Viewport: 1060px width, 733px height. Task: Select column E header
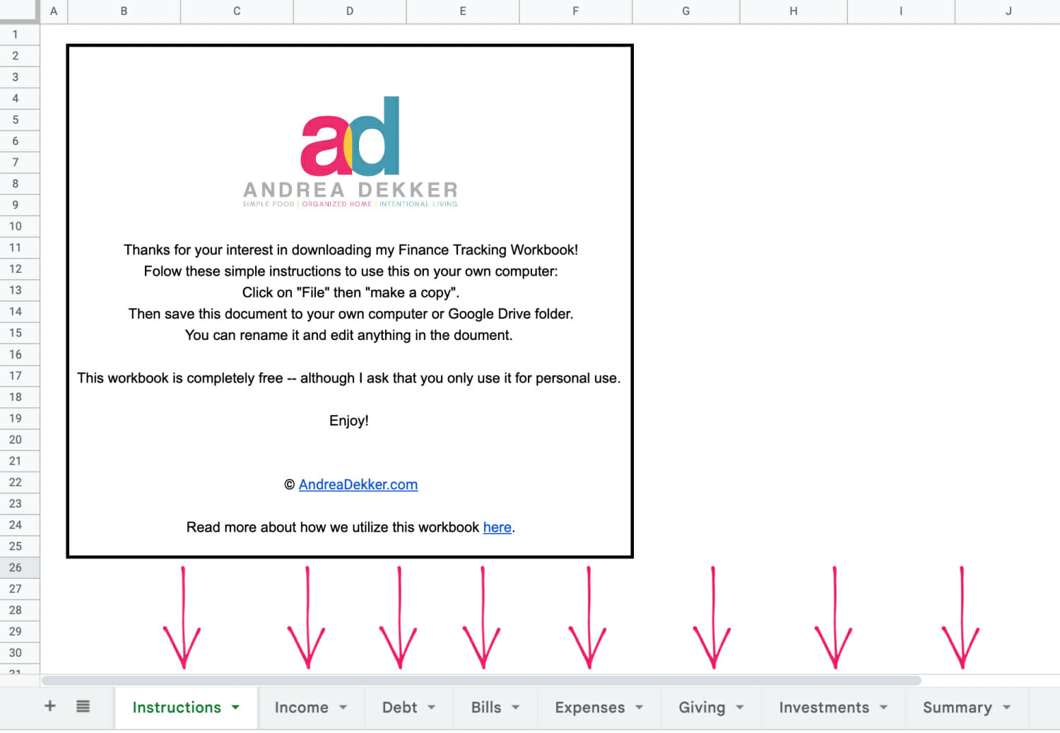[x=463, y=11]
